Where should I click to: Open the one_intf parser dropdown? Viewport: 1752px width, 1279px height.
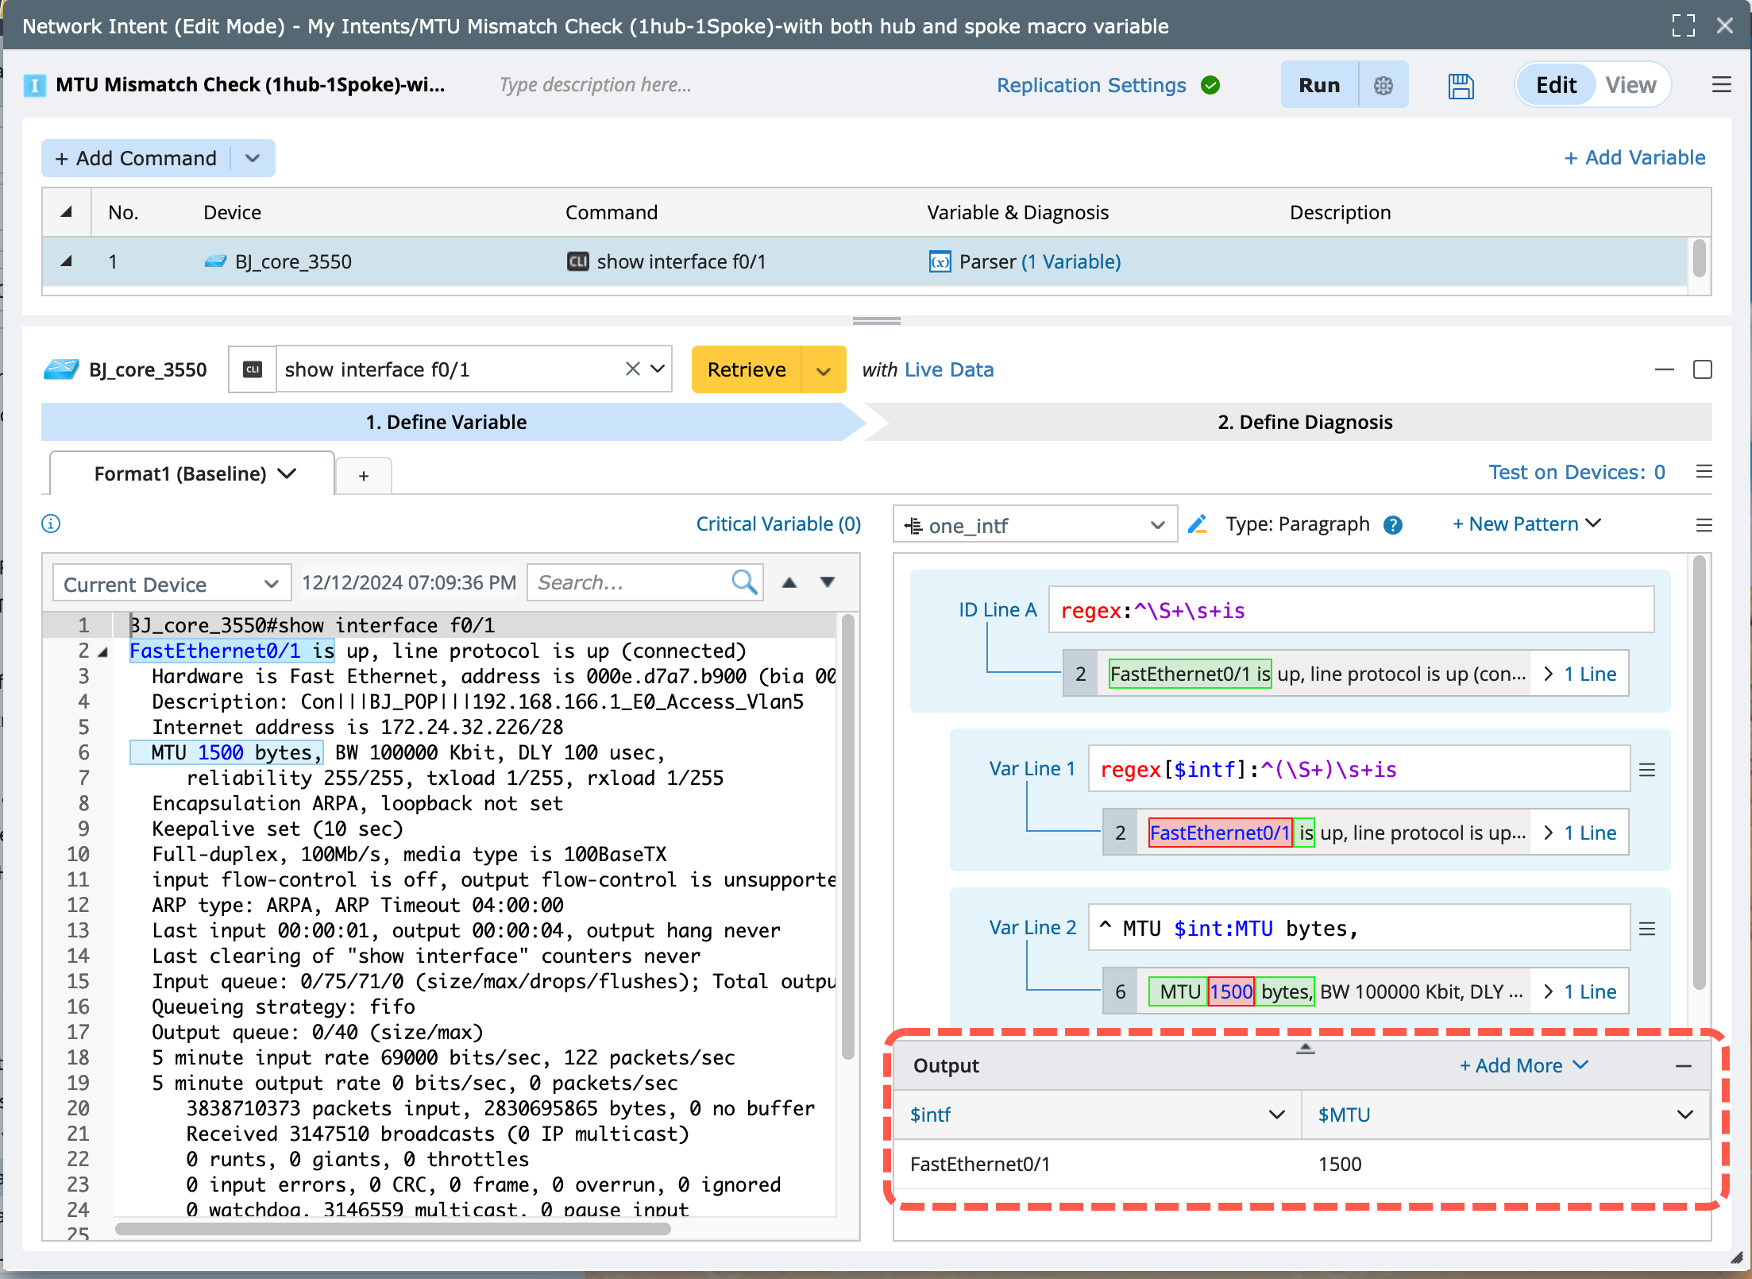tap(1034, 525)
